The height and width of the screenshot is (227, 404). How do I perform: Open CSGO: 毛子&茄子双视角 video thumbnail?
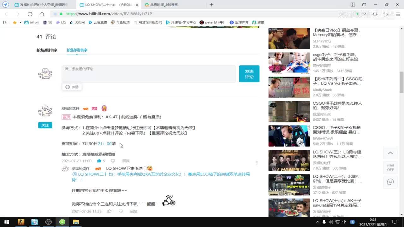click(x=289, y=136)
